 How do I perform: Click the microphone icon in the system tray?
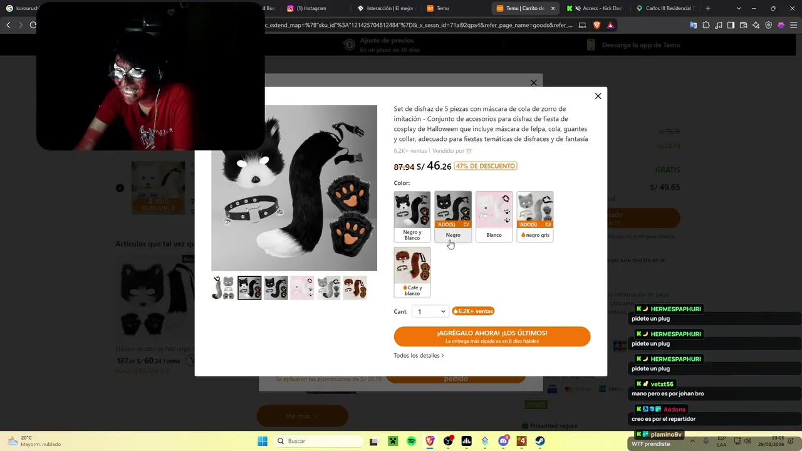coord(706,441)
